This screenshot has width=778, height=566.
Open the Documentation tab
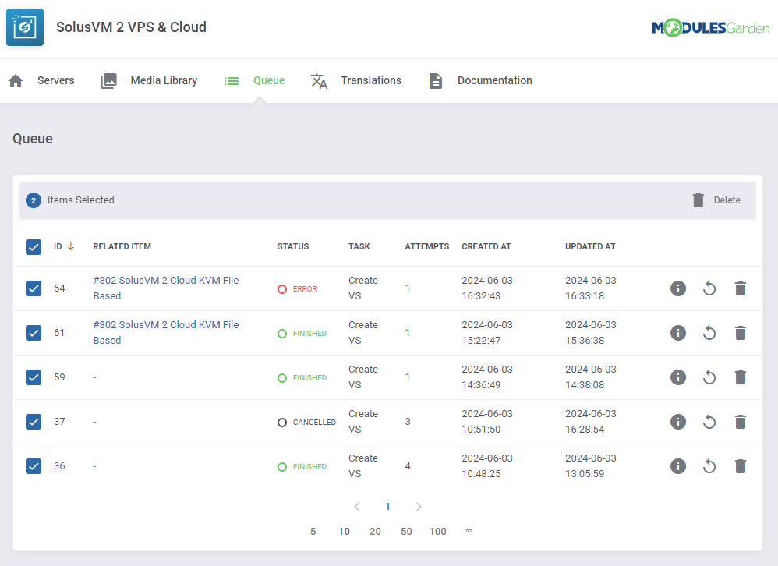point(495,80)
